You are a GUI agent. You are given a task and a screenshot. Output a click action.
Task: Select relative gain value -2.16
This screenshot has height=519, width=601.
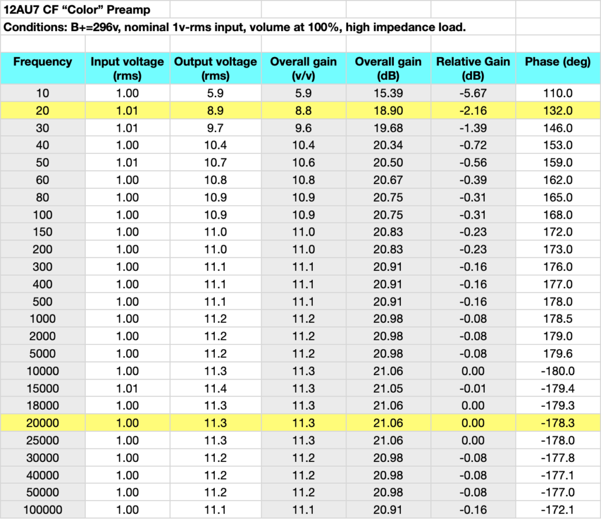pyautogui.click(x=473, y=111)
